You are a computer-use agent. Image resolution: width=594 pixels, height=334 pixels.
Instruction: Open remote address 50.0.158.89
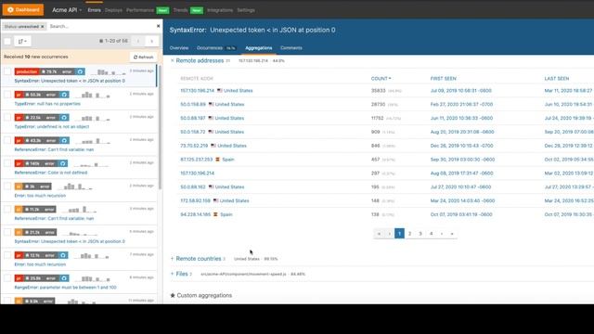[x=193, y=104]
